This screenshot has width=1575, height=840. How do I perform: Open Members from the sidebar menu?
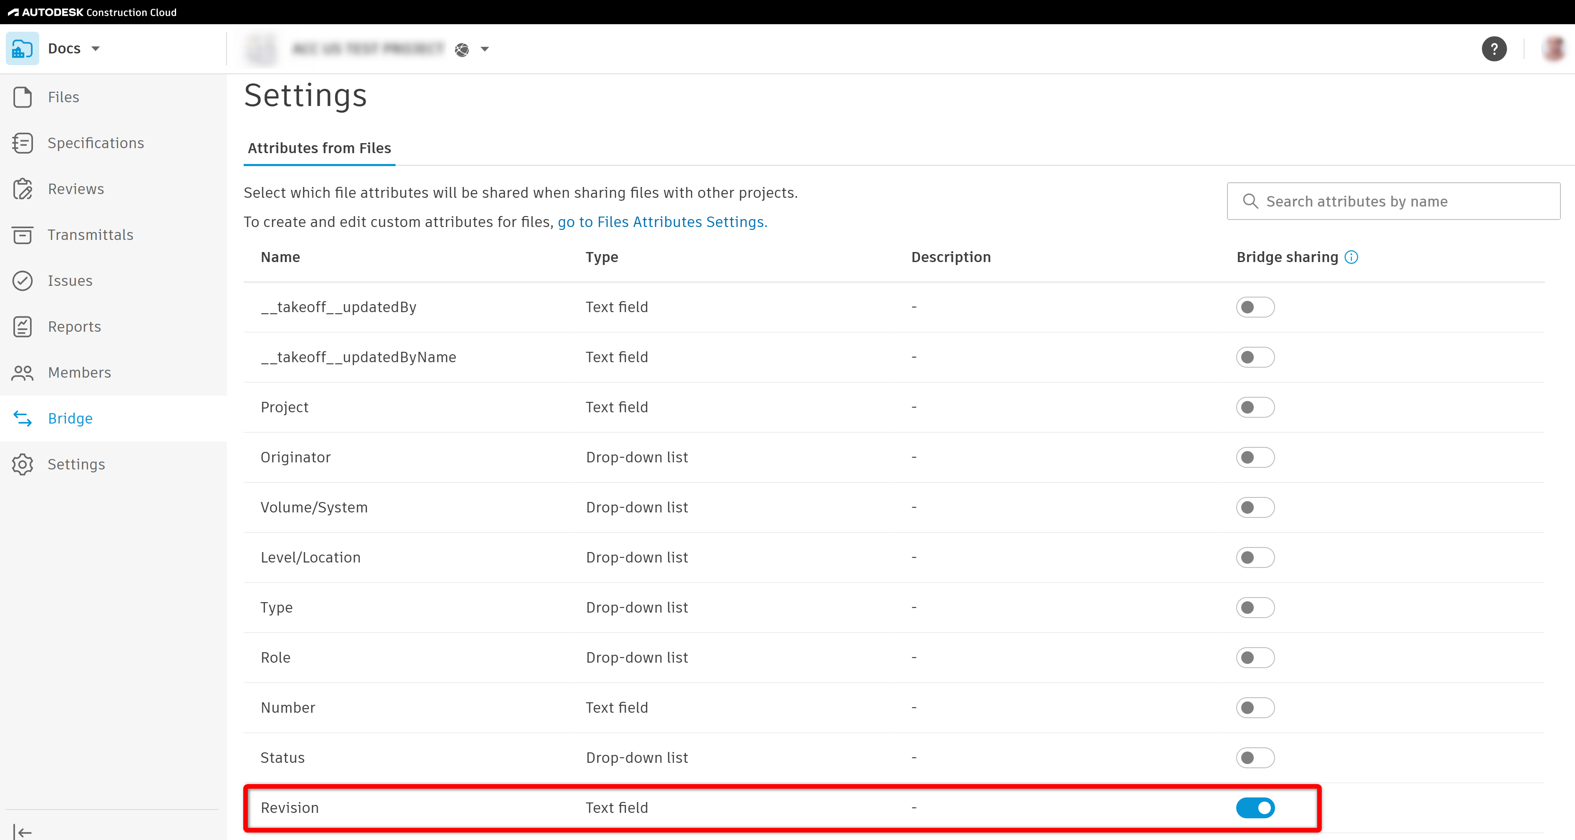point(80,372)
